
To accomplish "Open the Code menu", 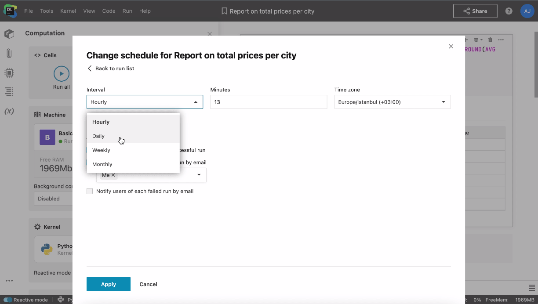I will (109, 11).
